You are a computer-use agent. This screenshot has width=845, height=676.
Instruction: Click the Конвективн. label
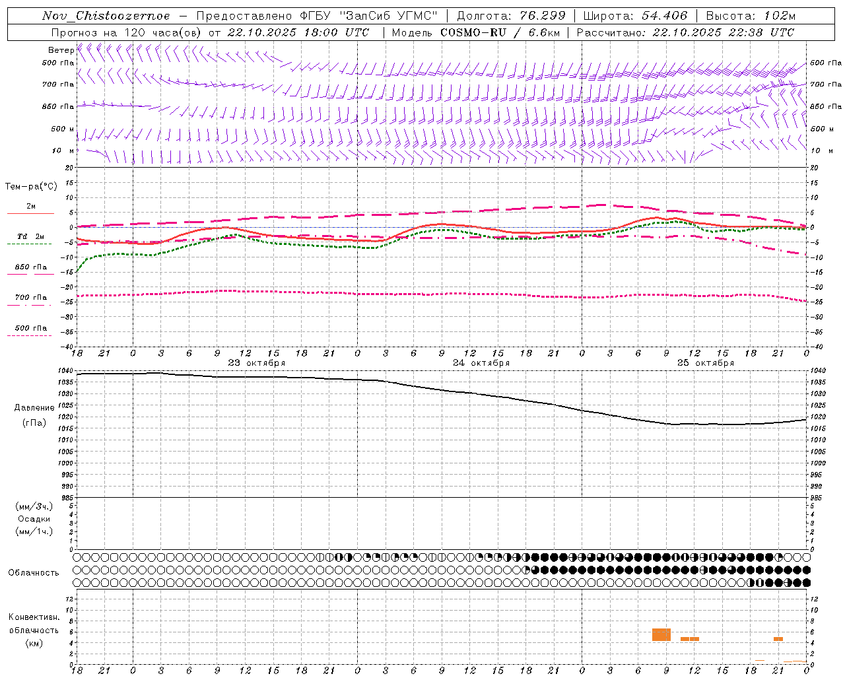[34, 617]
